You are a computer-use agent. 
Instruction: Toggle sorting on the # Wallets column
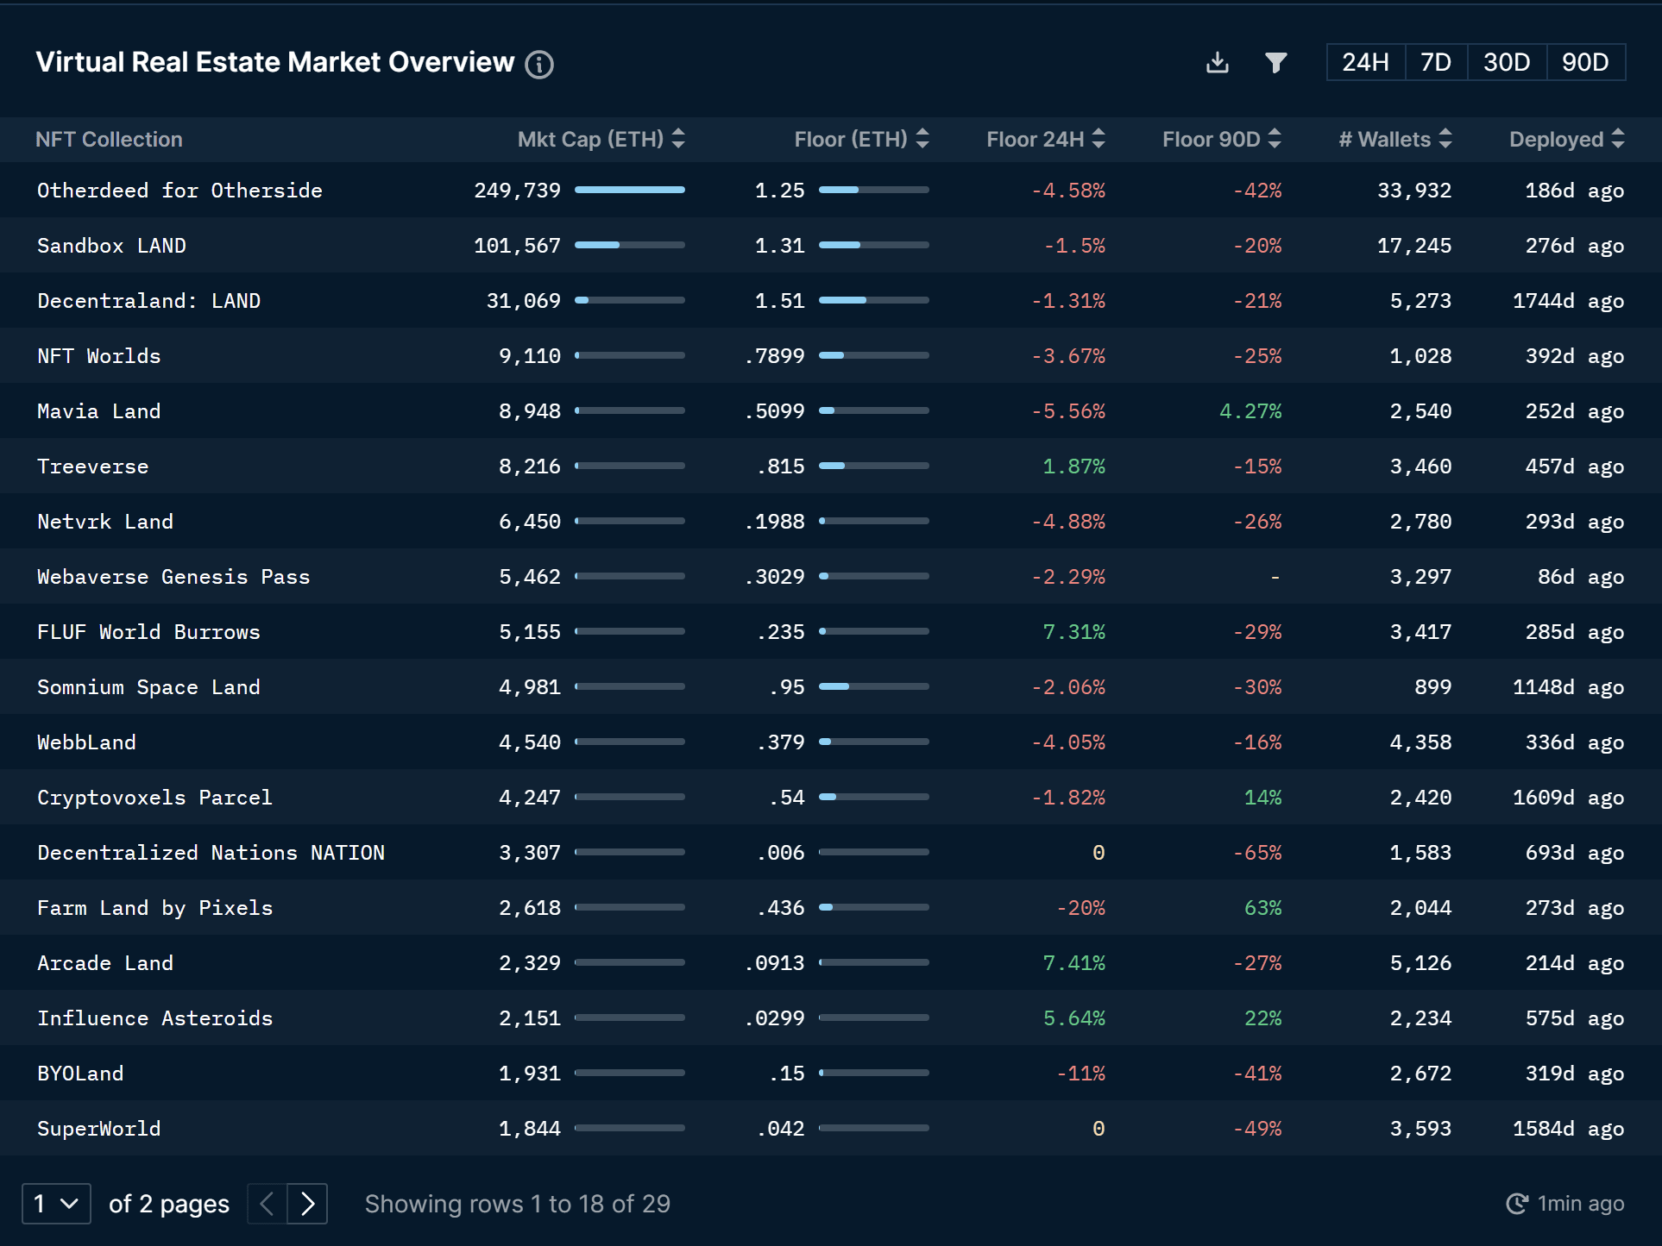point(1446,139)
